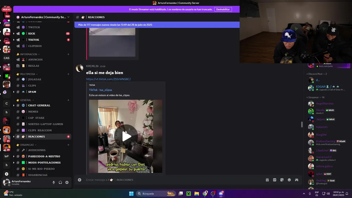Open OBS Studio from taskbar

pyautogui.click(x=213, y=194)
